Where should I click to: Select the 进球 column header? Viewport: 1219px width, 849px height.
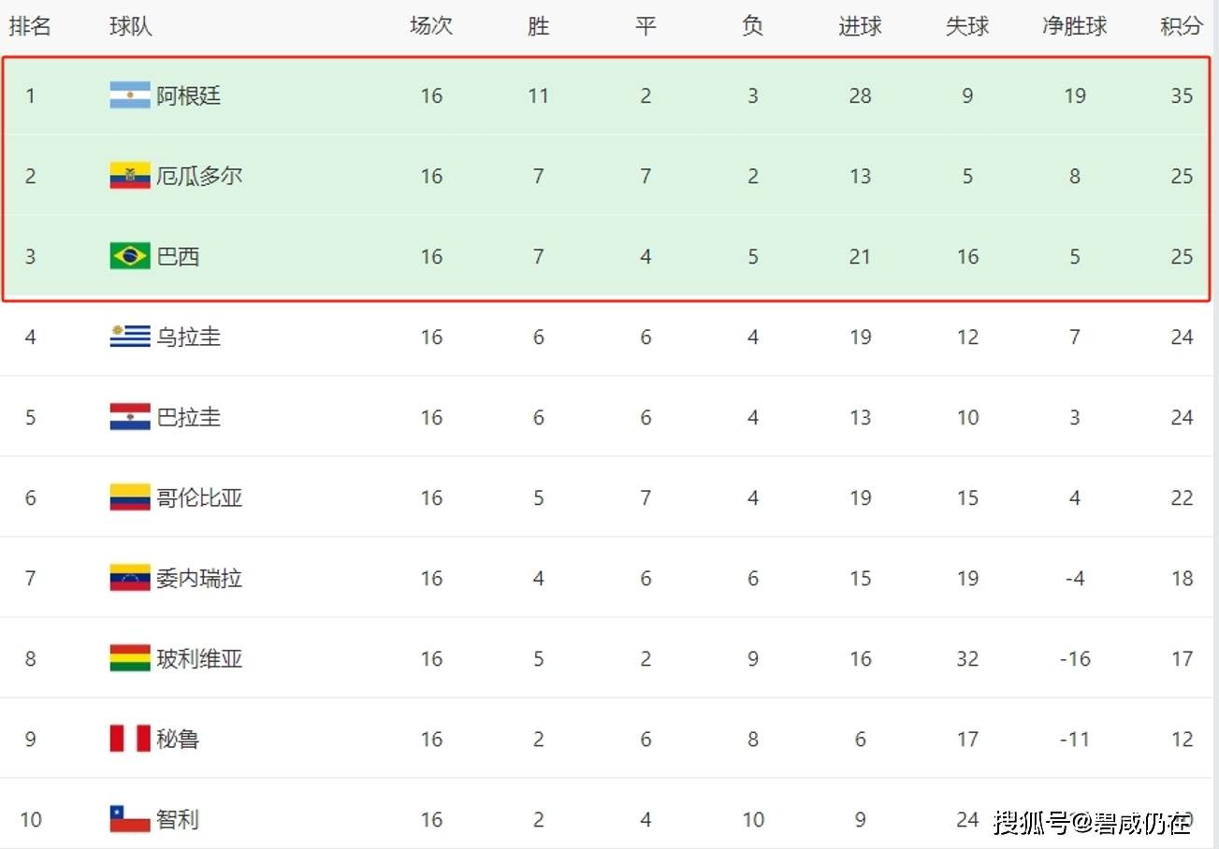(860, 26)
